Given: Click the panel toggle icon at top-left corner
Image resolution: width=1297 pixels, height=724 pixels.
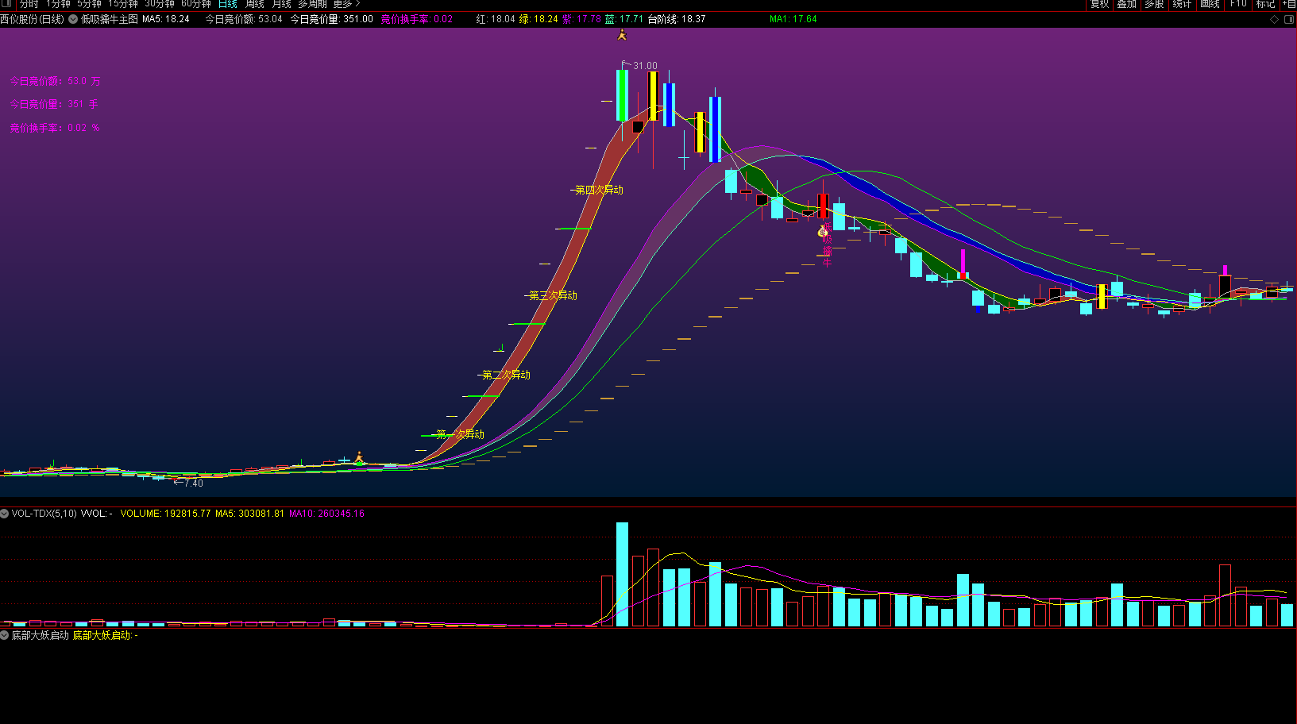Looking at the screenshot, I should (6, 4).
